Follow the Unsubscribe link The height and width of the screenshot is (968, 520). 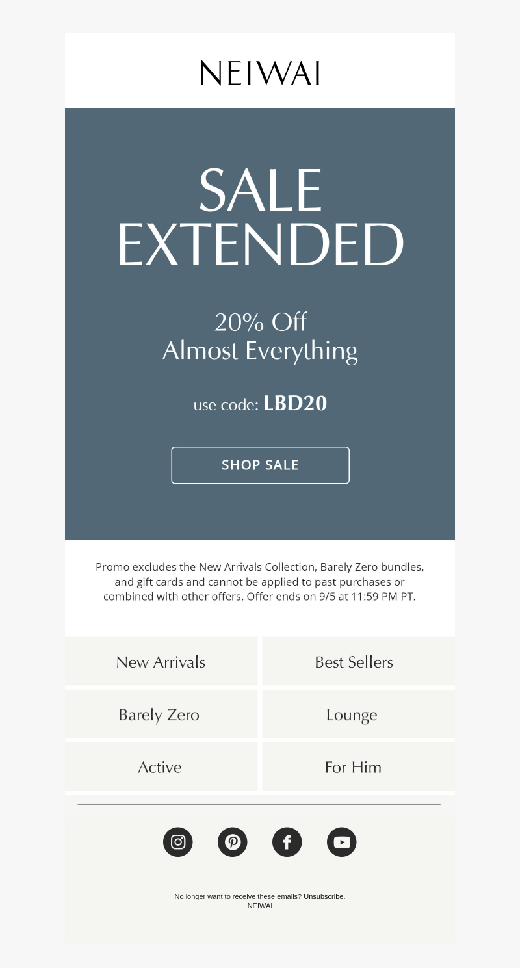point(323,896)
